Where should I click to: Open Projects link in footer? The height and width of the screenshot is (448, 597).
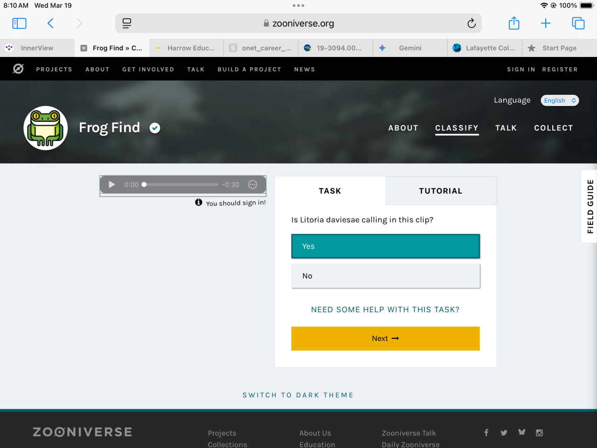coord(222,433)
